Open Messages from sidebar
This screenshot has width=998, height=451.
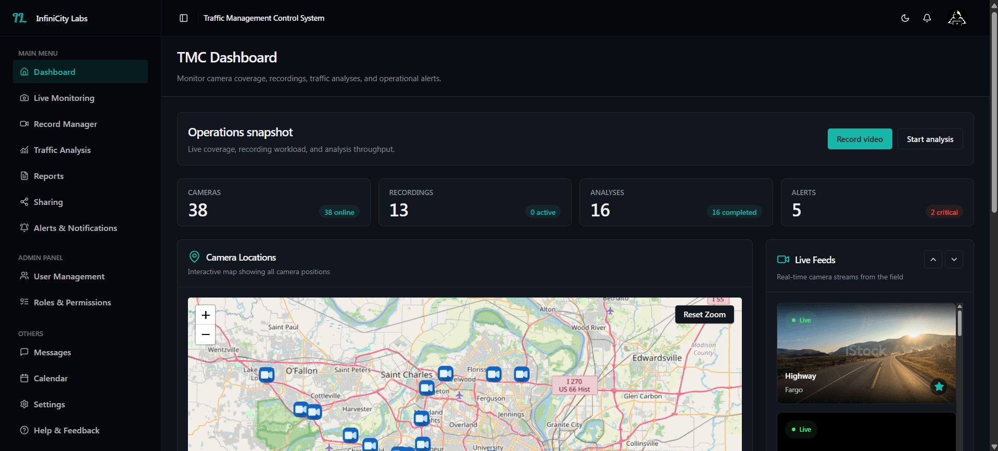coord(80,352)
